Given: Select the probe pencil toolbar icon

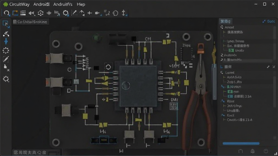Looking at the screenshot, I should click(74, 13).
